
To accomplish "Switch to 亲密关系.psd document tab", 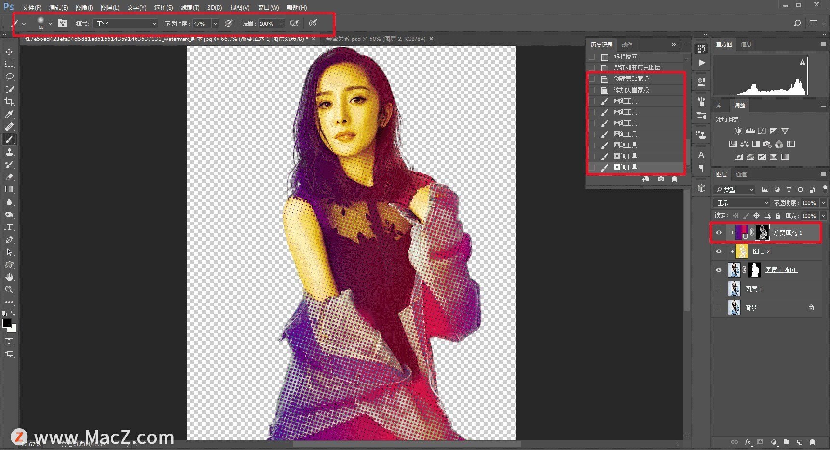I will pyautogui.click(x=376, y=39).
